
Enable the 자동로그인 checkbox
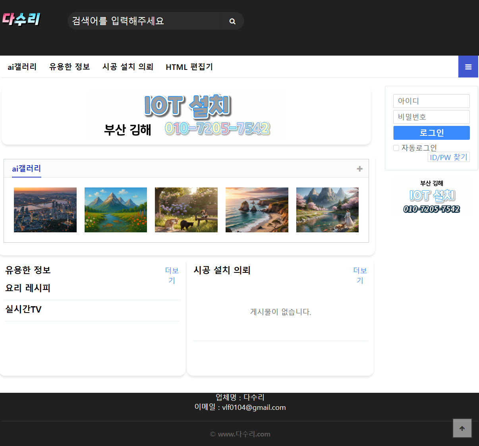tap(396, 148)
